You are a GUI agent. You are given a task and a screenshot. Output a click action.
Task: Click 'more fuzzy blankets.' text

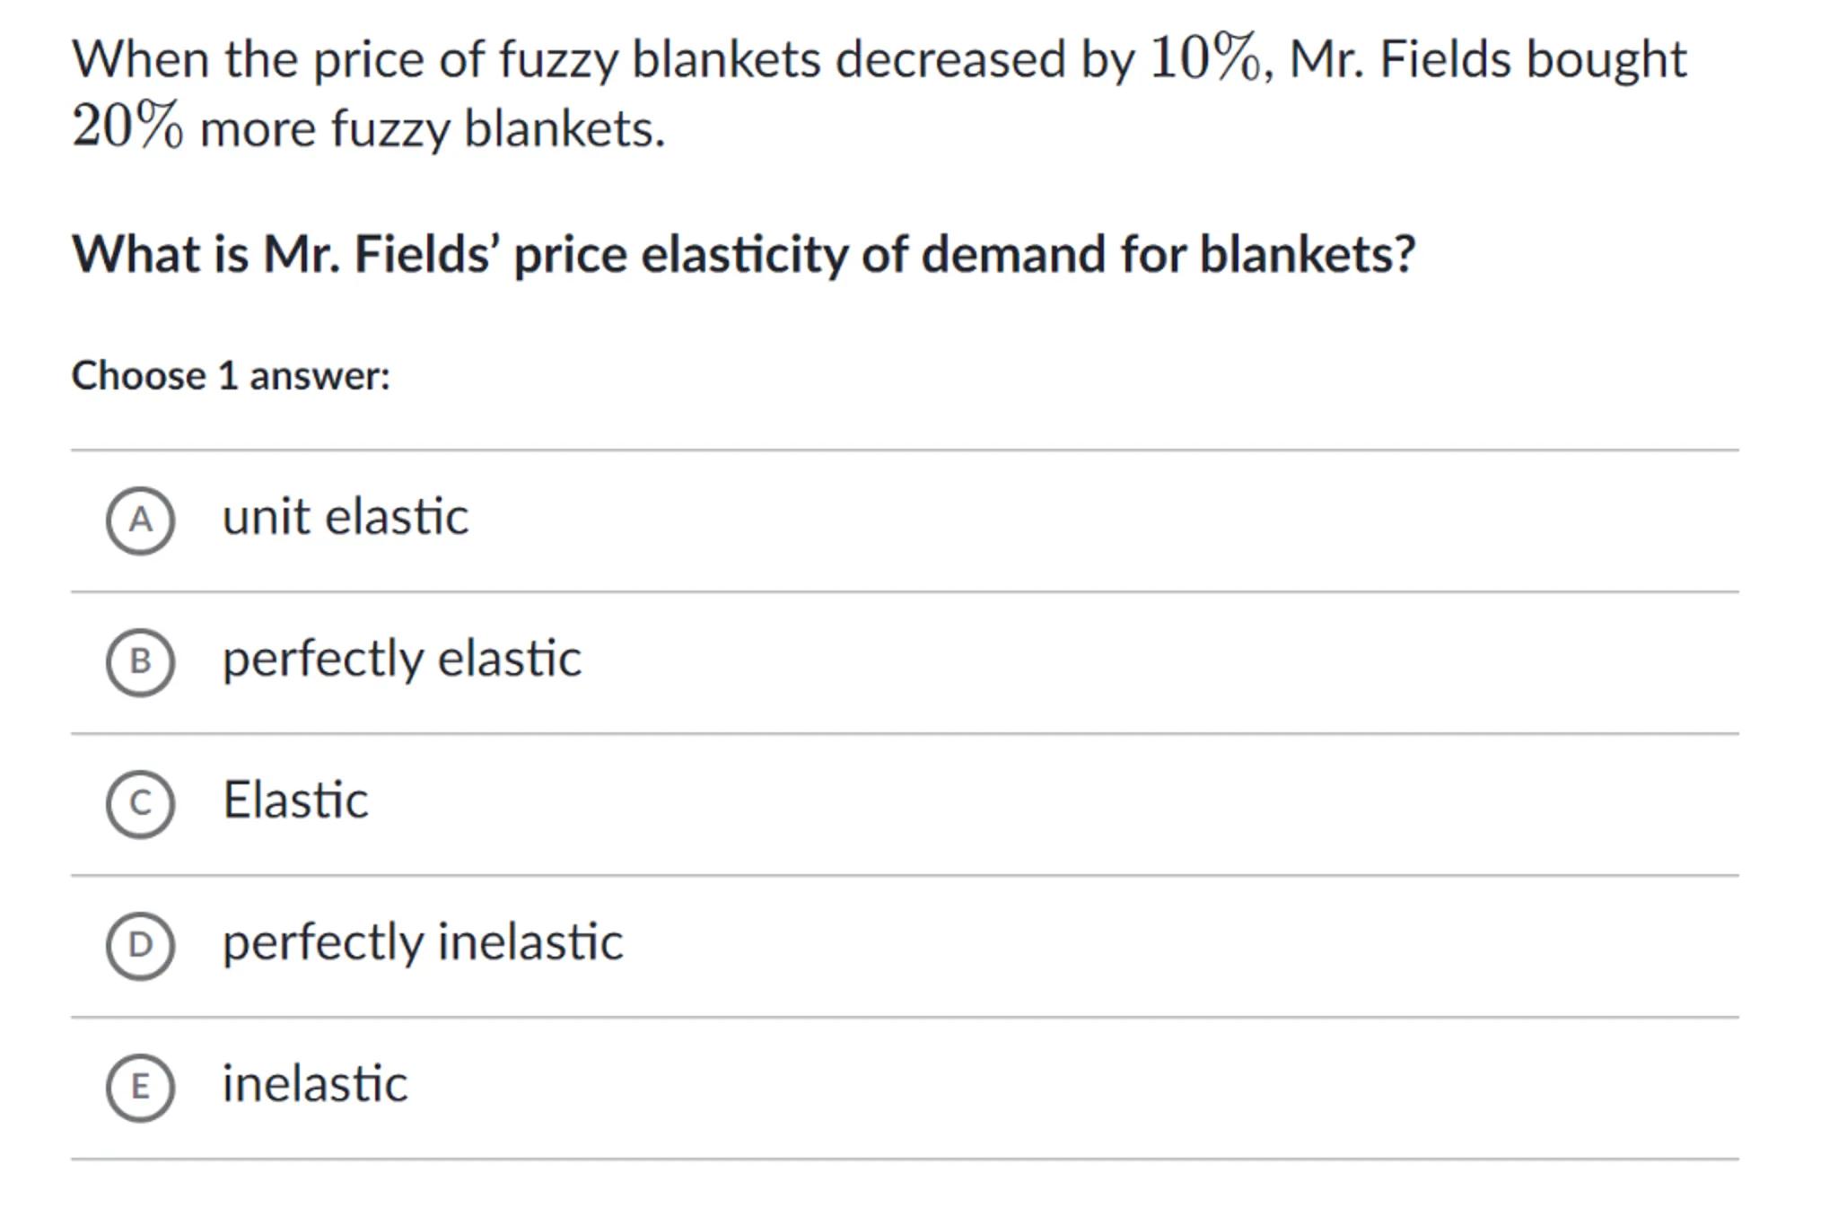(432, 128)
